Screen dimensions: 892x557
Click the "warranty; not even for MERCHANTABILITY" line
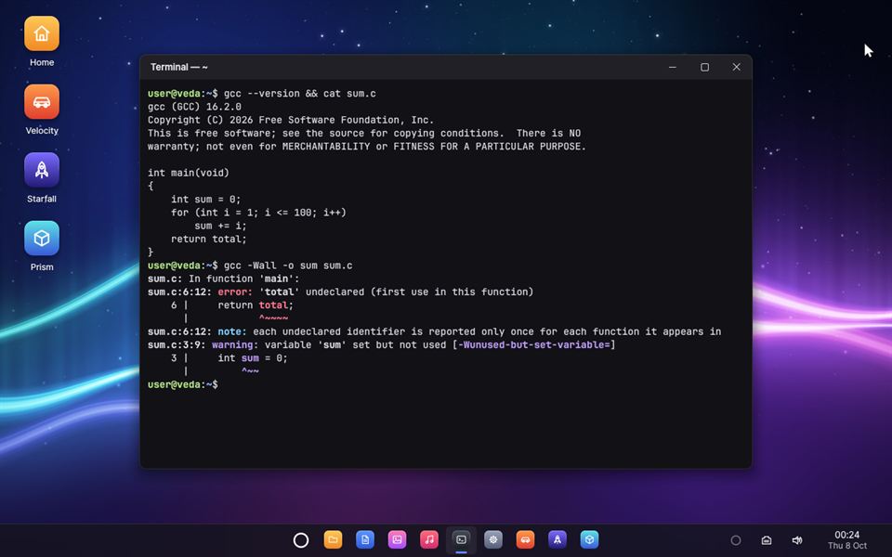(366, 147)
